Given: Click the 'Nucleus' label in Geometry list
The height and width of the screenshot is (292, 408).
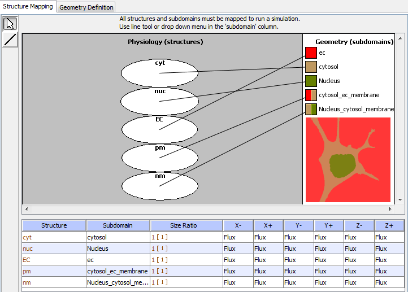Looking at the screenshot, I should pos(329,81).
